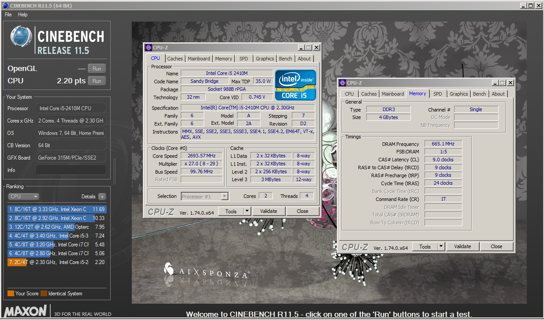Click the Cinebench logo sphere icon
The height and width of the screenshot is (320, 544).
pos(22,36)
